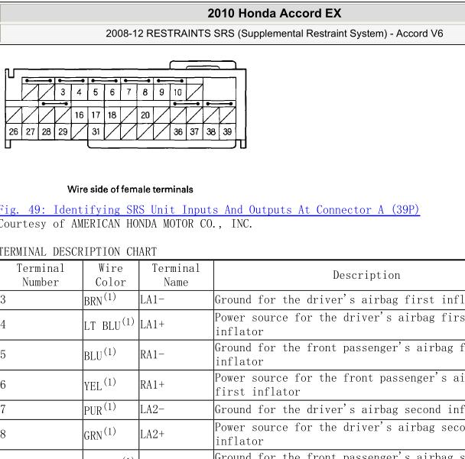Click connector diagram terminal 7
This screenshot has width=465, height=459.
(128, 92)
